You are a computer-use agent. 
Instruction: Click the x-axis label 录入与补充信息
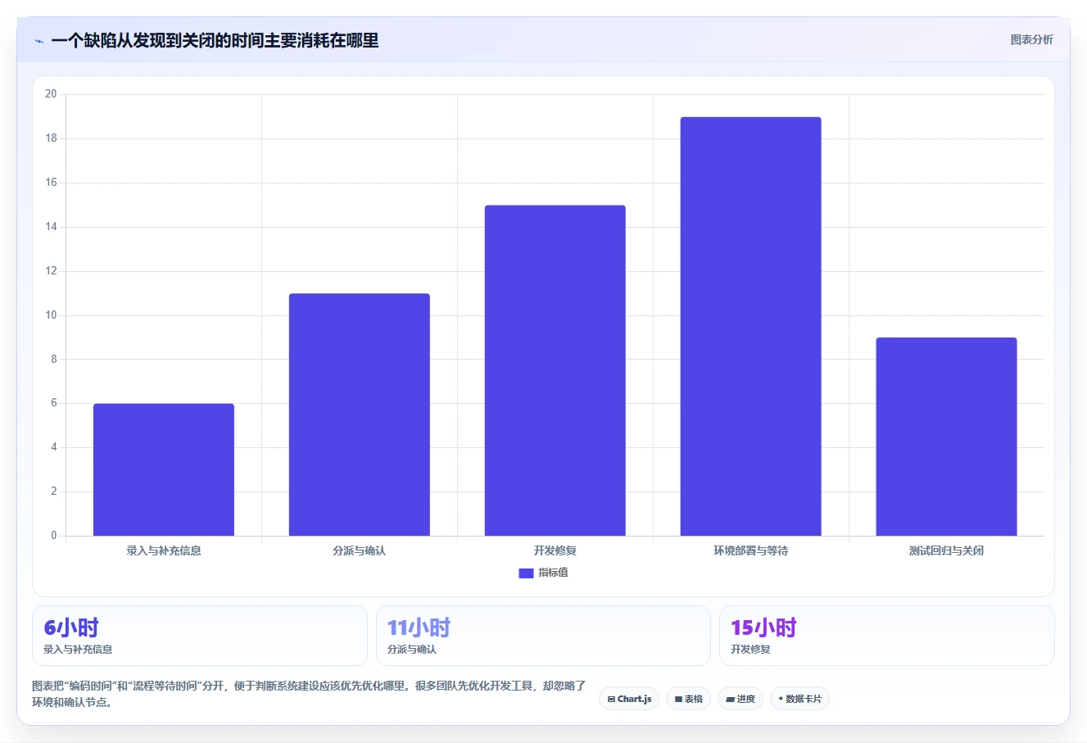pos(164,550)
